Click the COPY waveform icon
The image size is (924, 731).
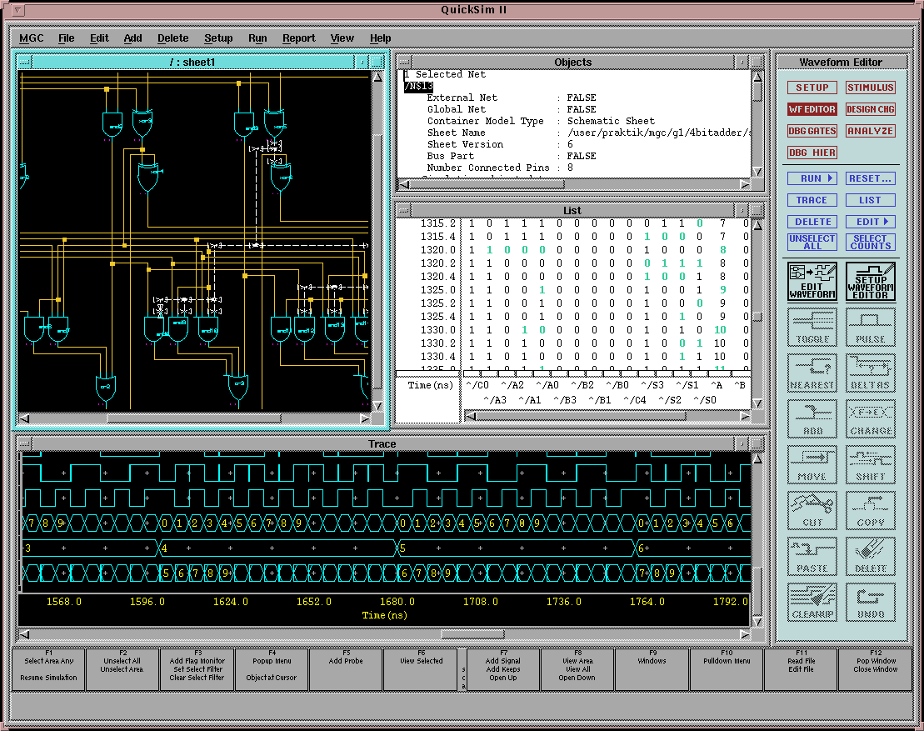[x=871, y=510]
